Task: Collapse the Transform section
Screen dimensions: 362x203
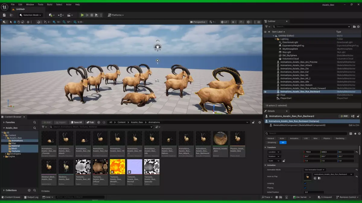Action: click(x=265, y=147)
